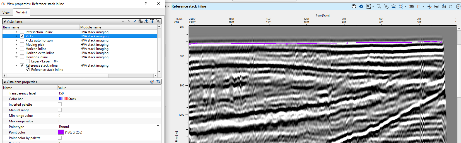Collapse the Vista item properties section
This screenshot has height=143, width=461.
click(x=4, y=82)
